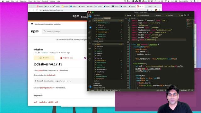The height and width of the screenshot is (113, 201).
Task: Click Live Share in the VS Code status bar
Action: (x=114, y=90)
